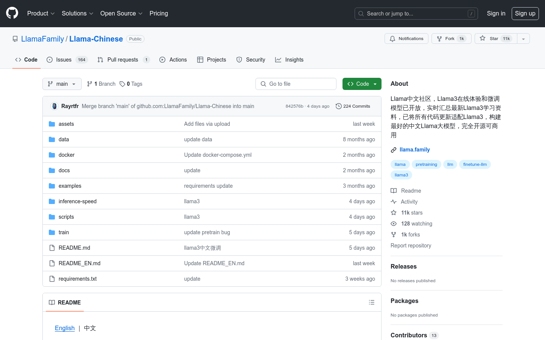This screenshot has height=340, width=545.
Task: Open the Product menu dropdown
Action: (x=41, y=13)
